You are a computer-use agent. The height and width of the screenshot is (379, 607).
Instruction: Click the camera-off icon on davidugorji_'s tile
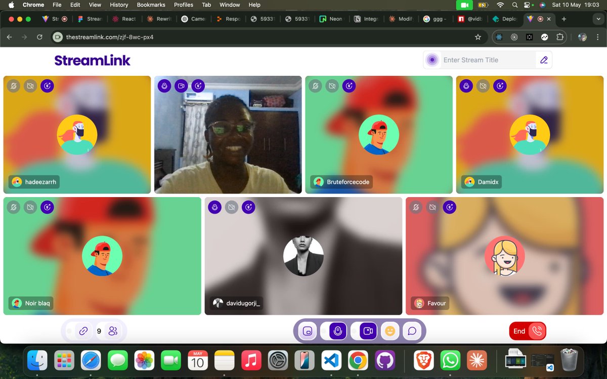(231, 207)
